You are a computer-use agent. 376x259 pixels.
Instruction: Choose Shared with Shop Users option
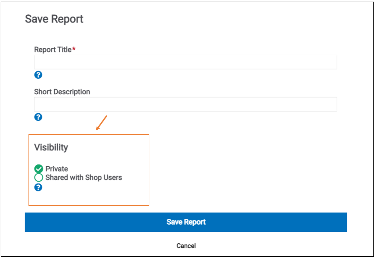[38, 177]
